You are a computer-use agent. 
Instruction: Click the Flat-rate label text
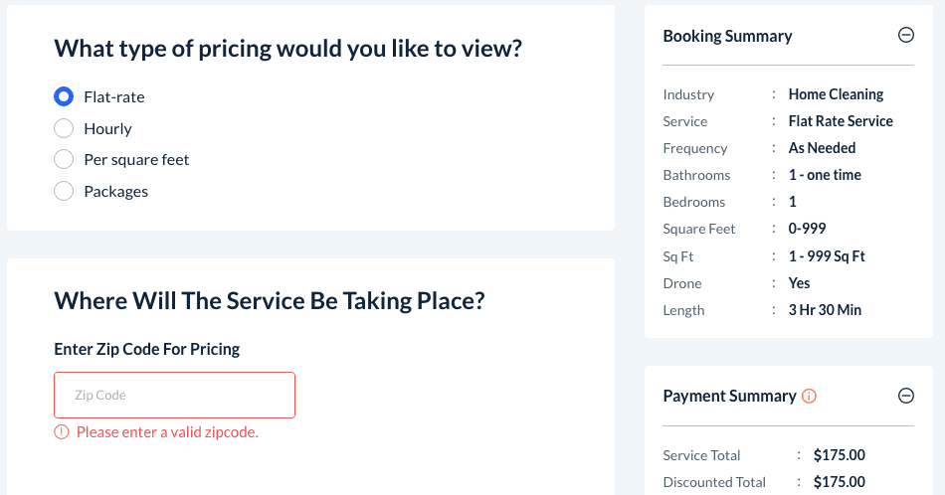click(114, 96)
